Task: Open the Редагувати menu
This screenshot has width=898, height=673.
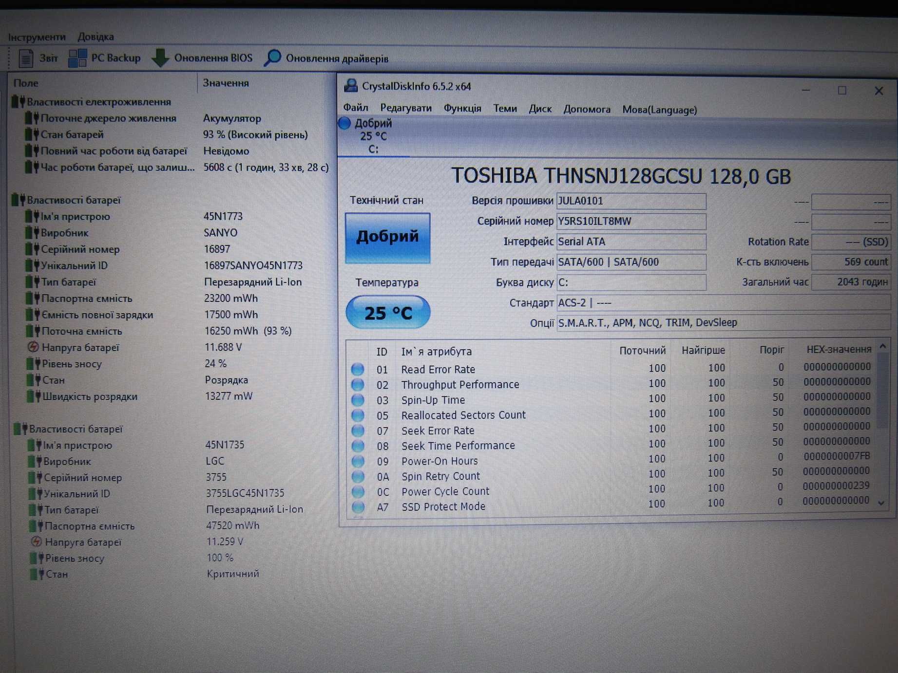Action: [x=406, y=108]
